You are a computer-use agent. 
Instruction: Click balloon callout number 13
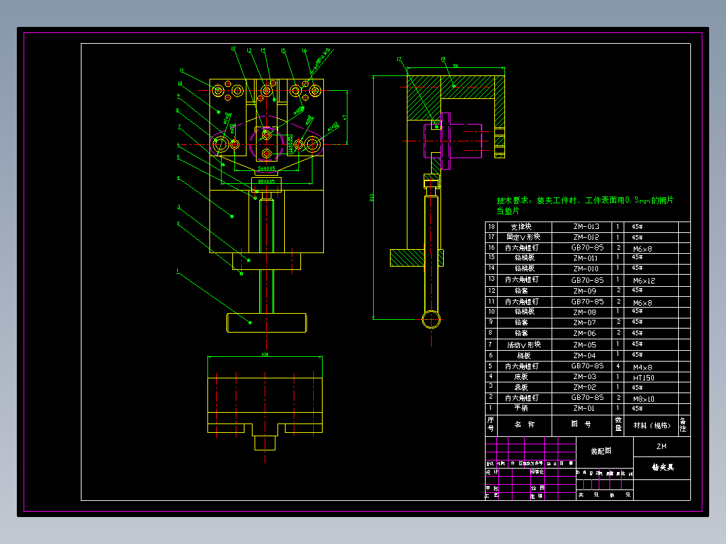(x=249, y=50)
